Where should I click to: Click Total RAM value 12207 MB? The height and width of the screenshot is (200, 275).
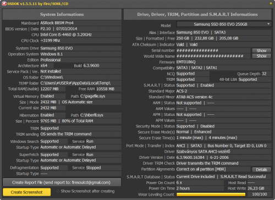tap(50, 89)
